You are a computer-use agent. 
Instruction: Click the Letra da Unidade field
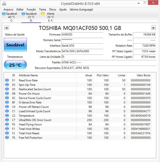(x=82, y=57)
